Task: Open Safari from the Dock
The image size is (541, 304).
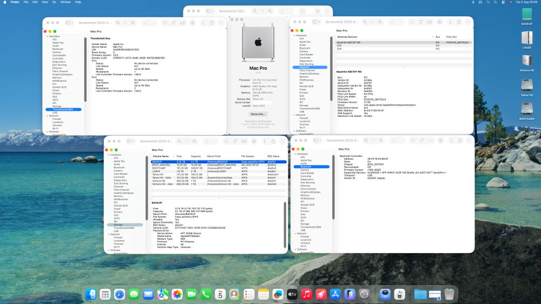Action: click(x=120, y=294)
